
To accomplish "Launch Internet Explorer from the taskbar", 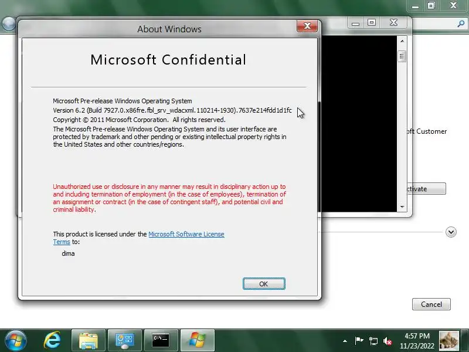I will [52, 341].
